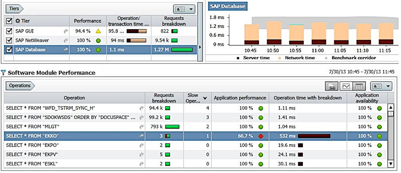Click the 66.7 % performance value for EKKO

[x=246, y=136]
